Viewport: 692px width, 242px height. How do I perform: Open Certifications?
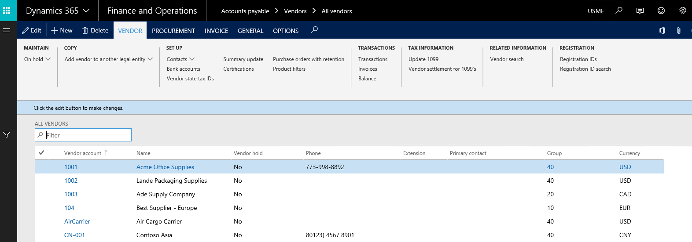[239, 69]
